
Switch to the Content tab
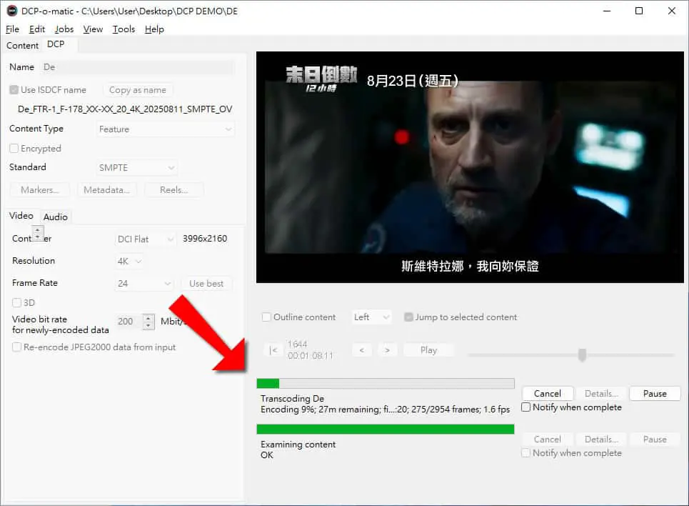click(x=22, y=46)
